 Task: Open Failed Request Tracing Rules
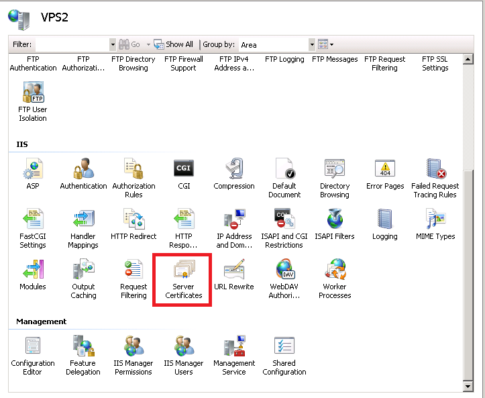(x=435, y=178)
